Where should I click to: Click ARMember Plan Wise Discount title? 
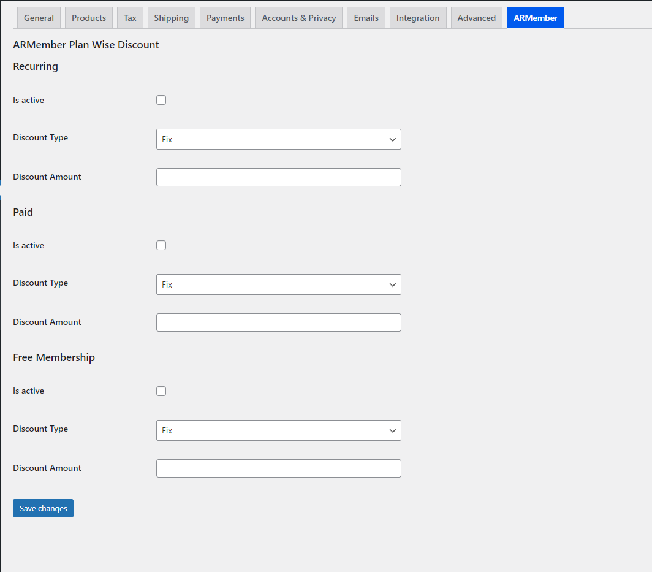[x=86, y=45]
